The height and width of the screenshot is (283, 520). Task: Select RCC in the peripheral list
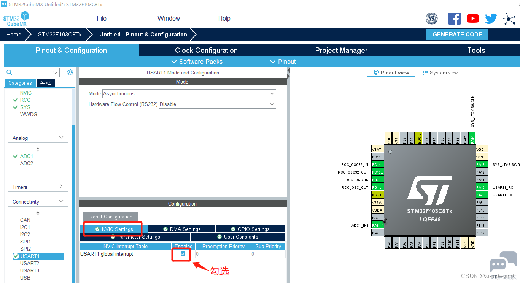(x=25, y=100)
